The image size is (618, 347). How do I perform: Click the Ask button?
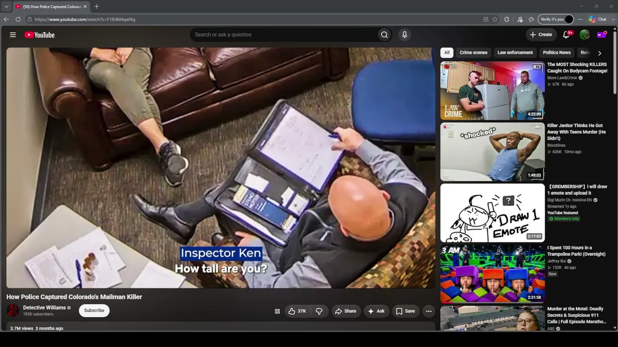376,311
